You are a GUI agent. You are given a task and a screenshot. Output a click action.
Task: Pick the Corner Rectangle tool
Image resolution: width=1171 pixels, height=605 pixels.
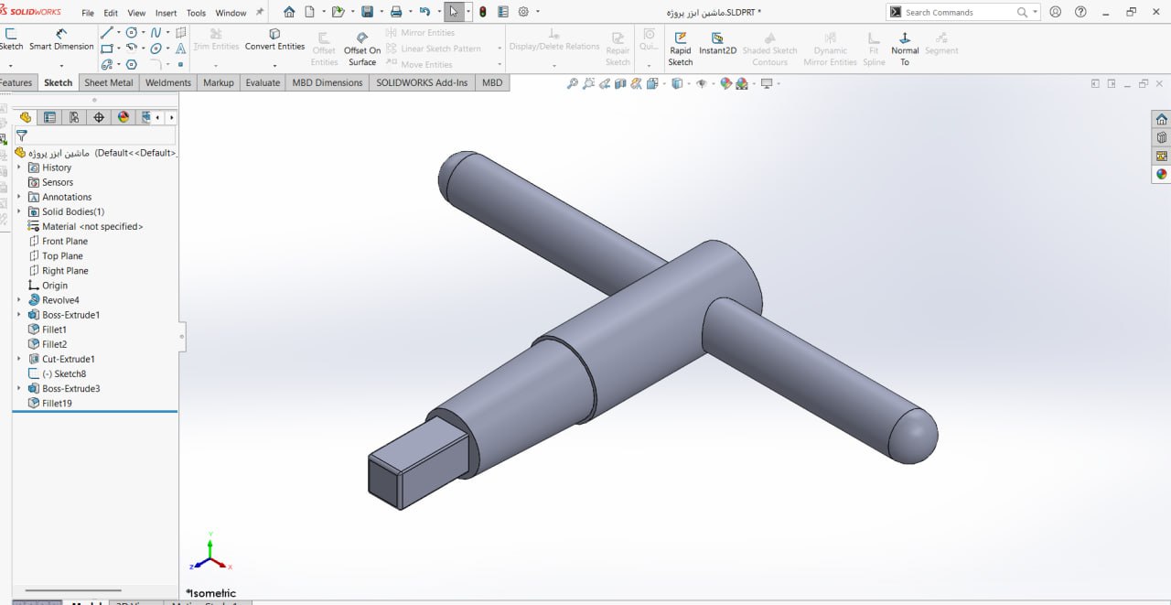(x=107, y=49)
